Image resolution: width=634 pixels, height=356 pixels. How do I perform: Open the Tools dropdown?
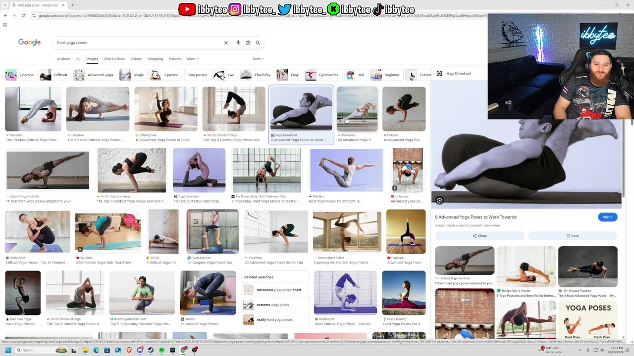point(258,59)
